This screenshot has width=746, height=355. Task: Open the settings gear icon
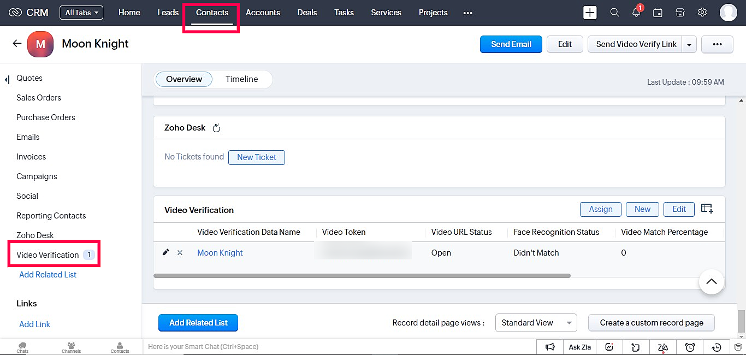[702, 13]
